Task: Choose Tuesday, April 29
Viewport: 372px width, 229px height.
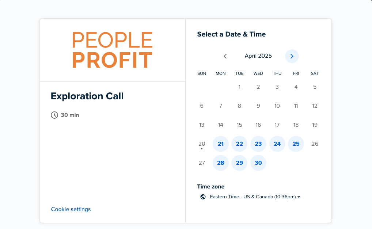Action: 239,163
